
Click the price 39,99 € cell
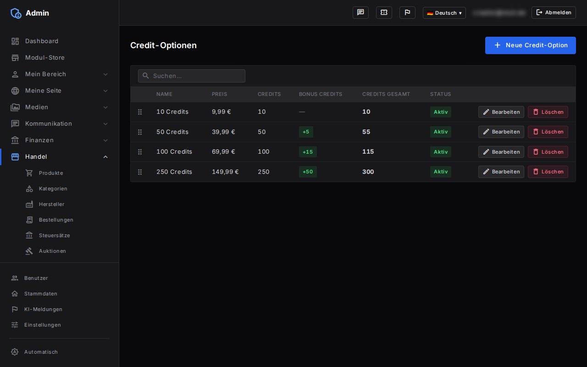tap(223, 132)
